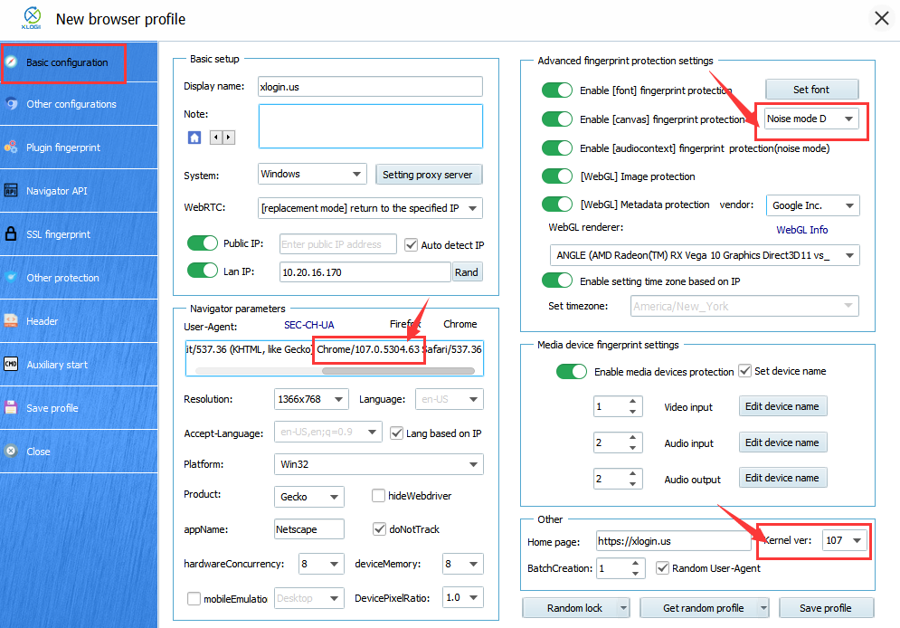
Task: Open the SSL fingerprint tab
Action: click(x=79, y=234)
